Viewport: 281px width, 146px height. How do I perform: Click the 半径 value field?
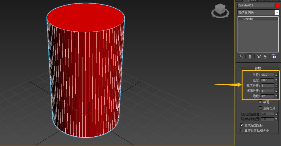pyautogui.click(x=267, y=75)
